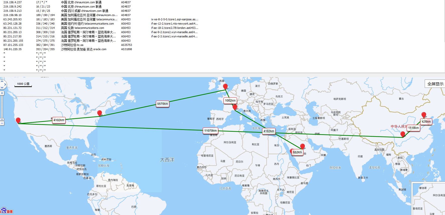Click latency cell '353 / 354 / 355'
Screen dimensions: 445x215
click(x=45, y=49)
